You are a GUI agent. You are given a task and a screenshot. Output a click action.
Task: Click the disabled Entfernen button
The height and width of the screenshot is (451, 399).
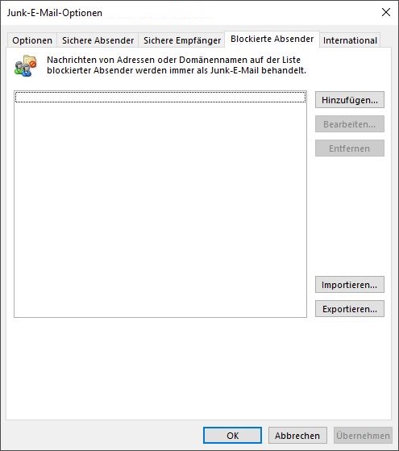350,148
